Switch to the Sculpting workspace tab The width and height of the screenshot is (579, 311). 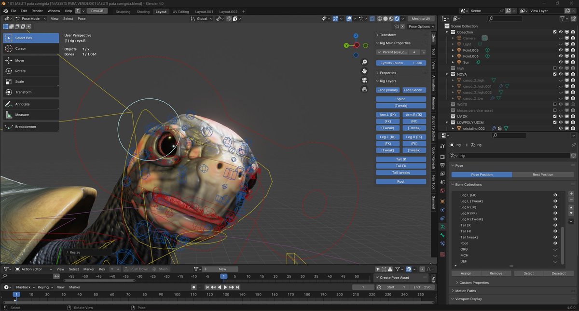tap(123, 12)
